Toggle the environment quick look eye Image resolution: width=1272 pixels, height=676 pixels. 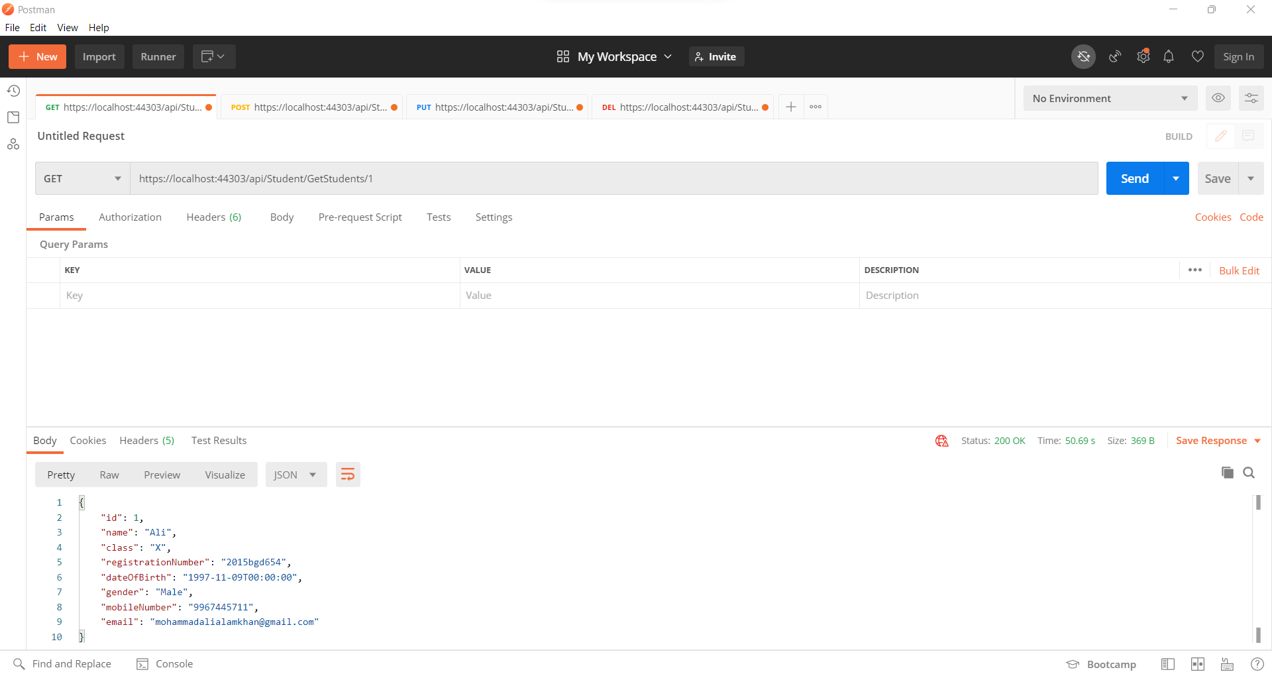1218,97
